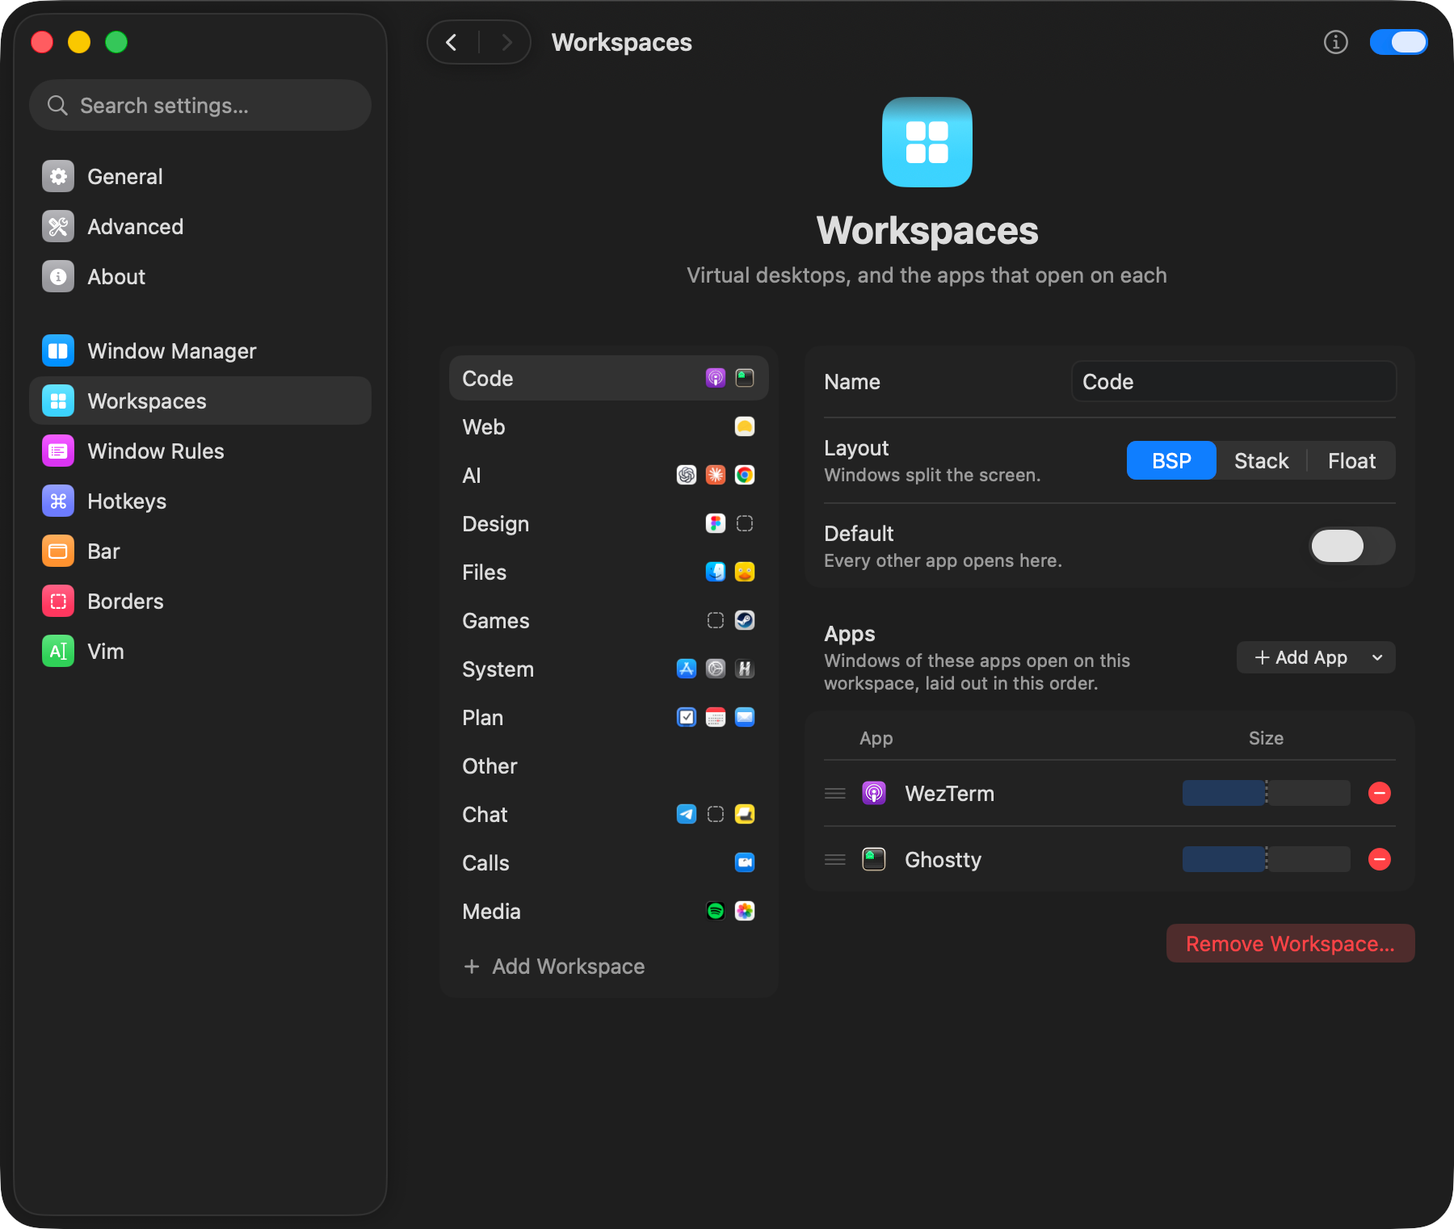Open the General settings page
1454x1229 pixels.
200,177
